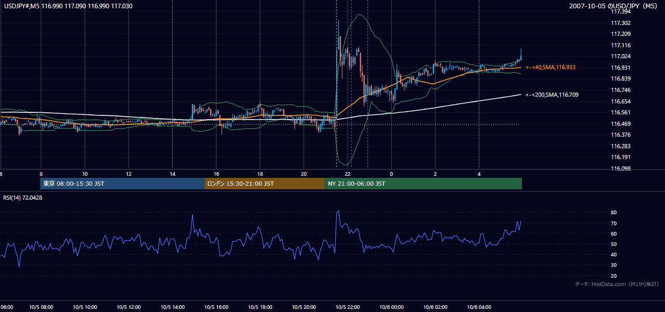Image resolution: width=665 pixels, height=312 pixels.
Task: Click hour tick 16 under the price chart
Action: 216,174
